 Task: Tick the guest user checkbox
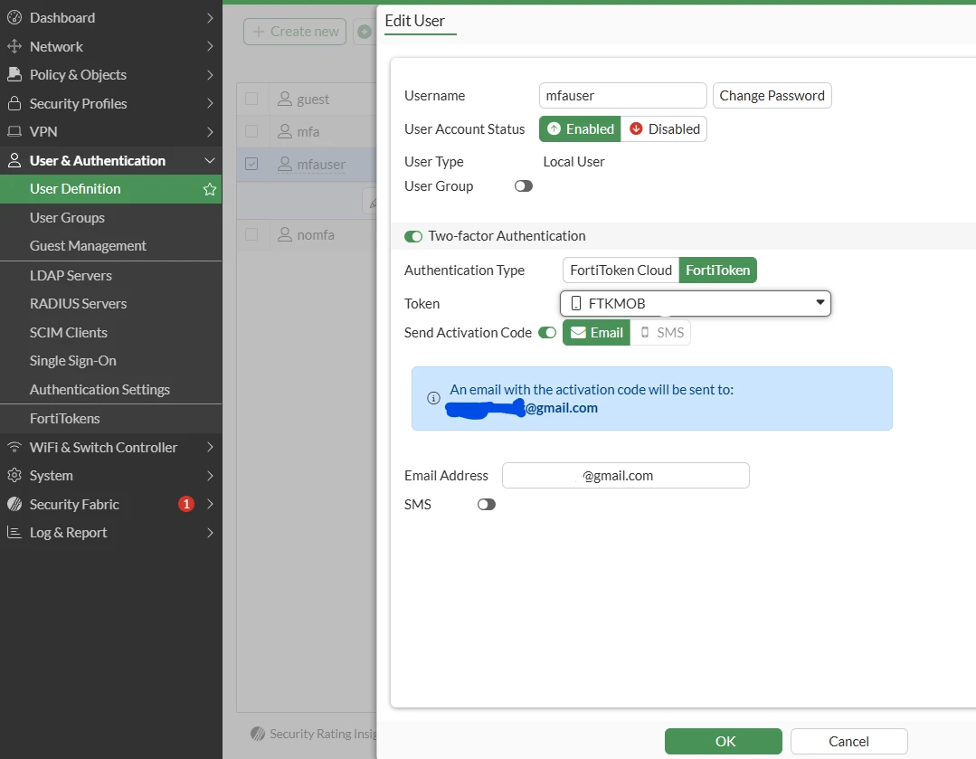point(251,99)
